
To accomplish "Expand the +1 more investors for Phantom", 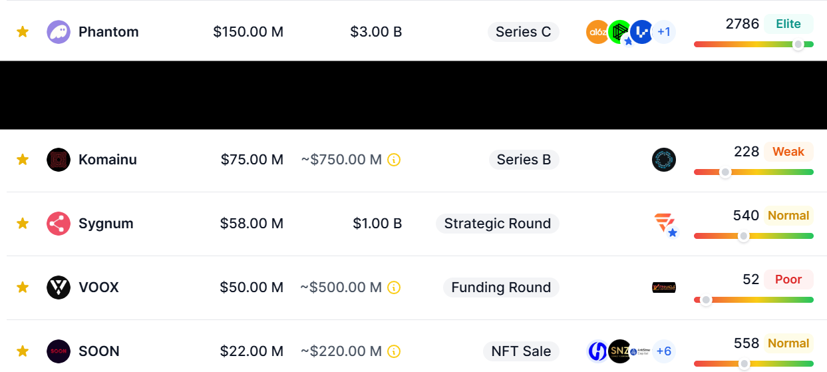I will [664, 32].
